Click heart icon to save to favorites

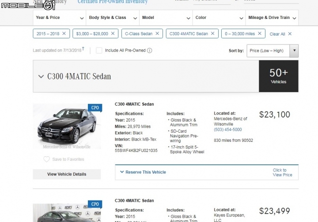(x=46, y=159)
